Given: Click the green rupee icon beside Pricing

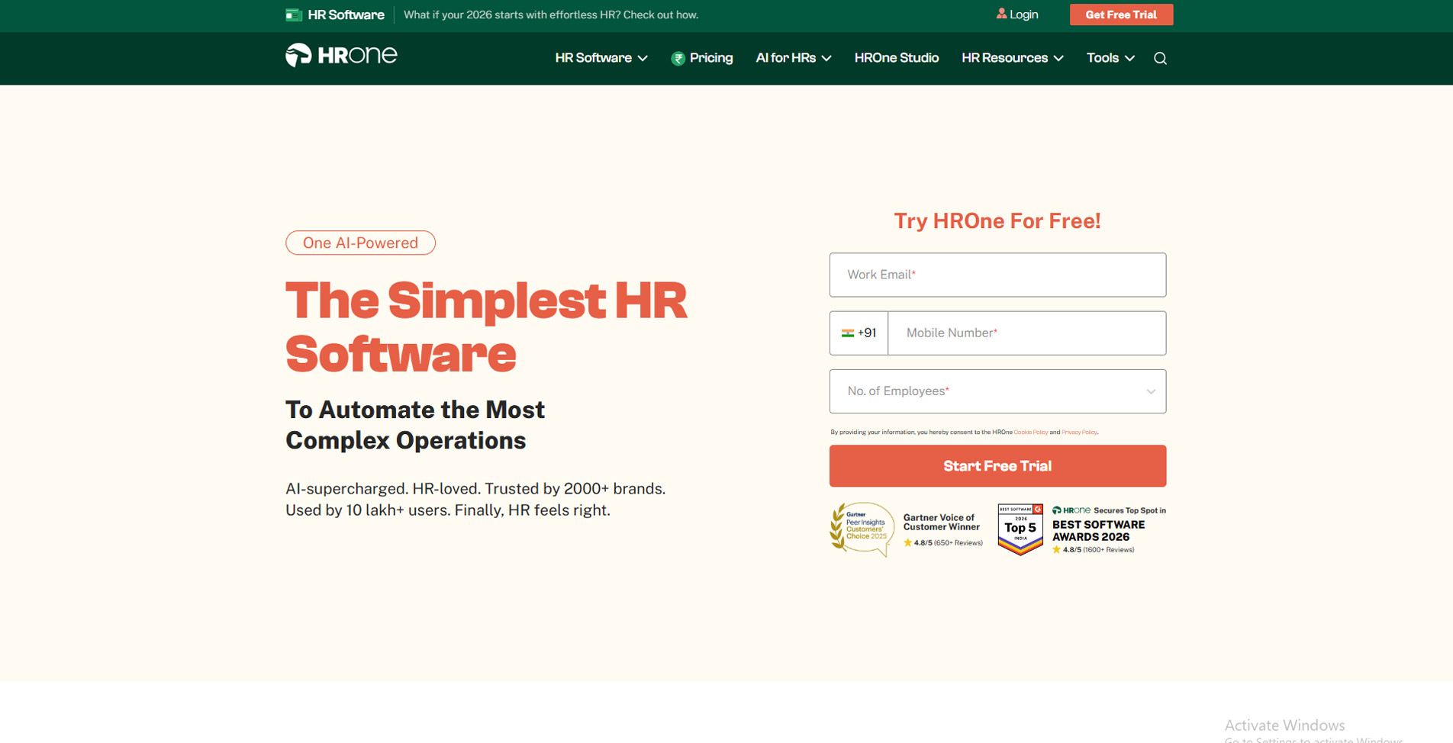Looking at the screenshot, I should pyautogui.click(x=678, y=58).
